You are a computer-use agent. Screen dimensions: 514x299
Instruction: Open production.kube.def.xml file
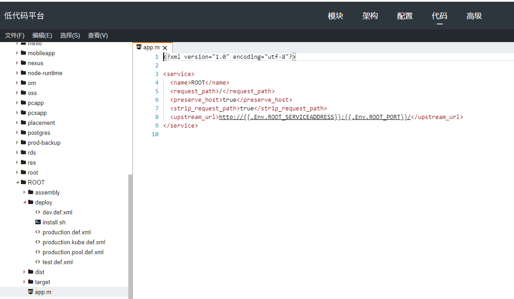(x=73, y=242)
